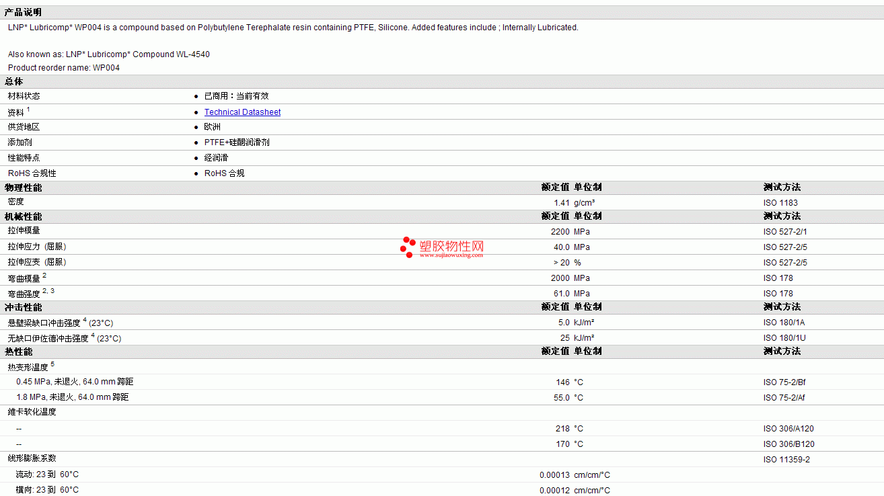Screen dimensions: 884x496
Task: Select the tensile modulus value 2200
Action: point(560,232)
